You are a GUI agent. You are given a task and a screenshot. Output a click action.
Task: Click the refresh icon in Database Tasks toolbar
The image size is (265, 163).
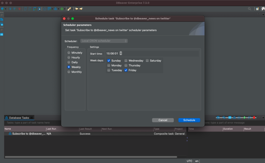224,118
